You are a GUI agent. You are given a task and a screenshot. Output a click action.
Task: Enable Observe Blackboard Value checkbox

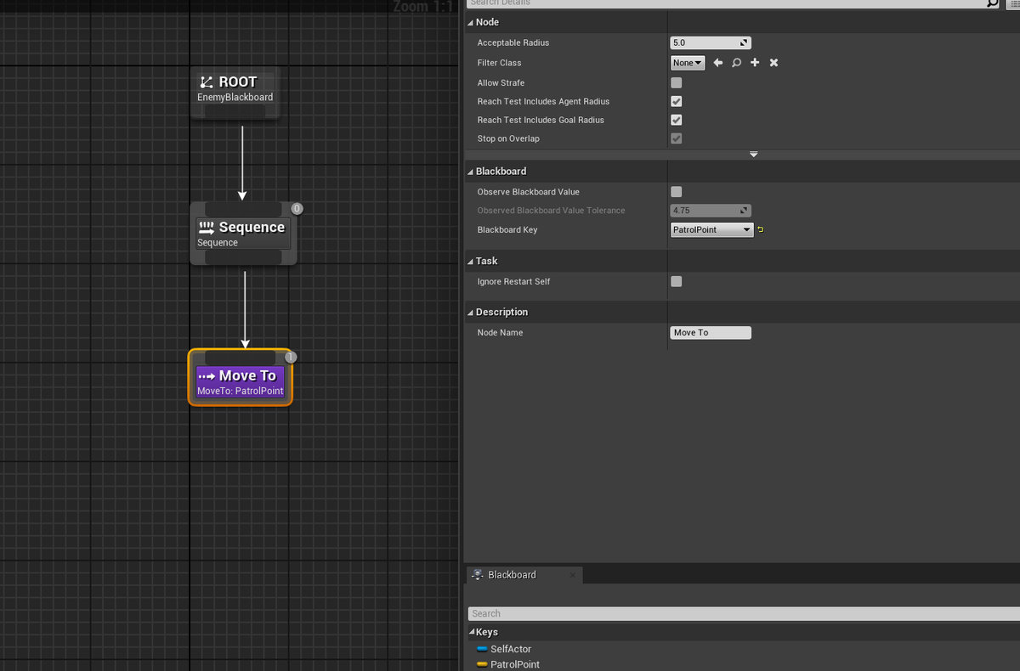pyautogui.click(x=677, y=192)
